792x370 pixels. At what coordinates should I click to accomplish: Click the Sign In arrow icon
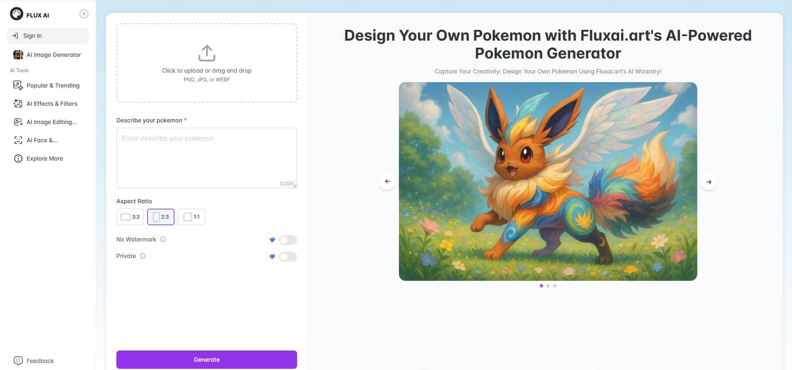(x=15, y=36)
